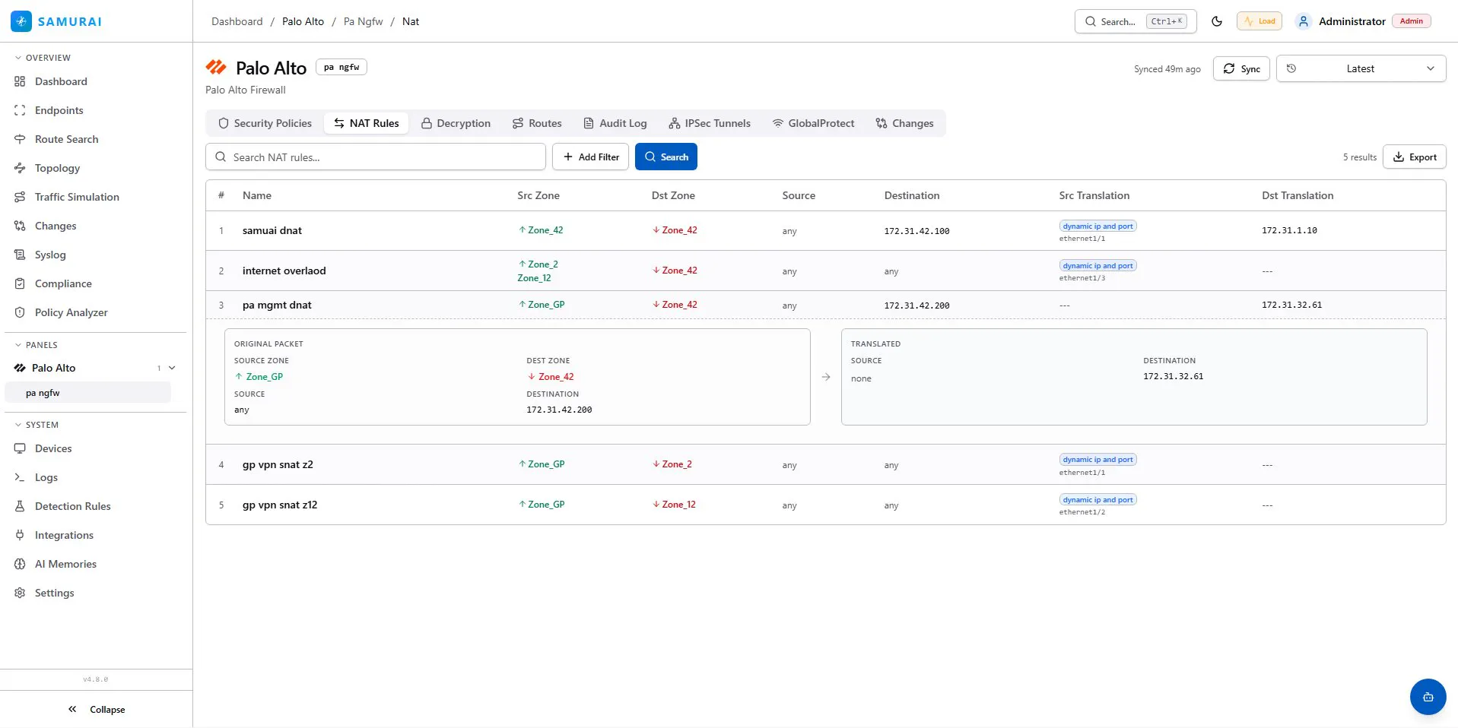1458x728 pixels.
Task: Open the Integrations page
Action: point(64,535)
